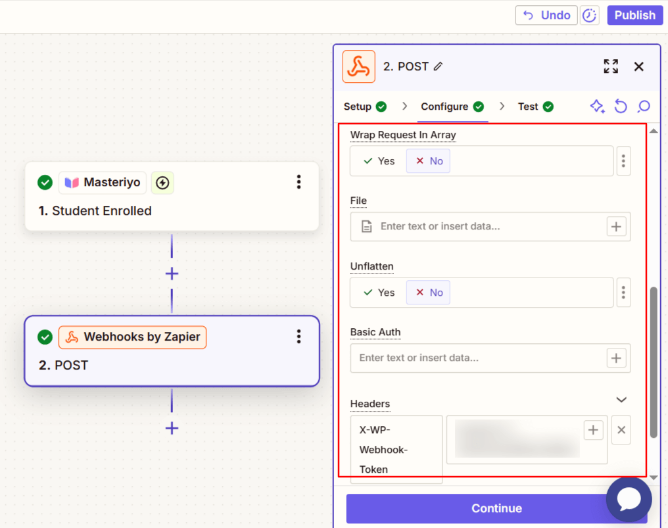The image size is (668, 528).
Task: Click the Unflatten field label
Action: (x=372, y=266)
